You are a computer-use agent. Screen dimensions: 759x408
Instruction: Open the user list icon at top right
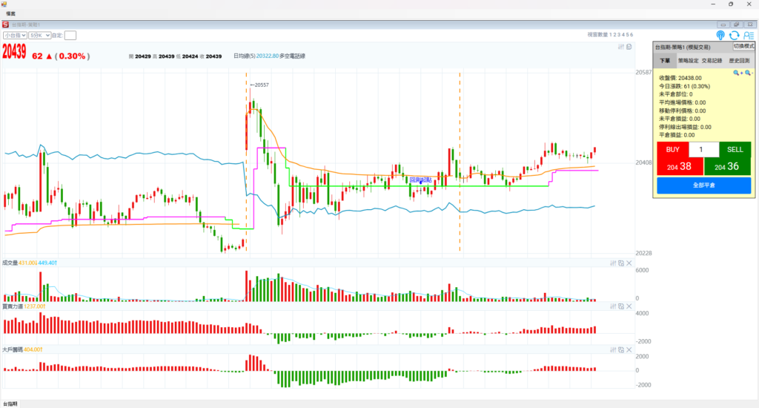[x=747, y=35]
